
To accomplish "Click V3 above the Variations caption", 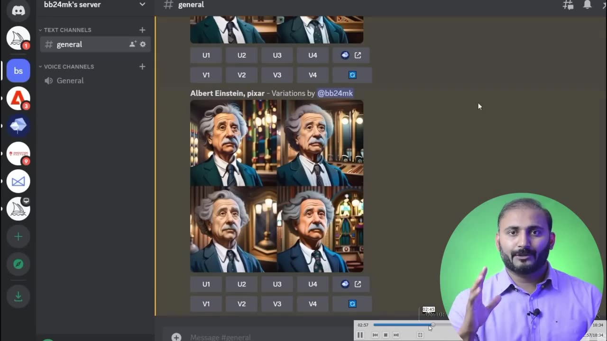I will pyautogui.click(x=277, y=75).
